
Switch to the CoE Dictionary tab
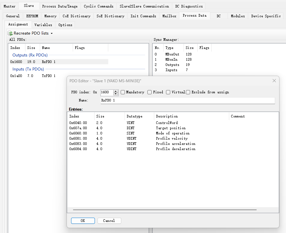tap(76, 16)
